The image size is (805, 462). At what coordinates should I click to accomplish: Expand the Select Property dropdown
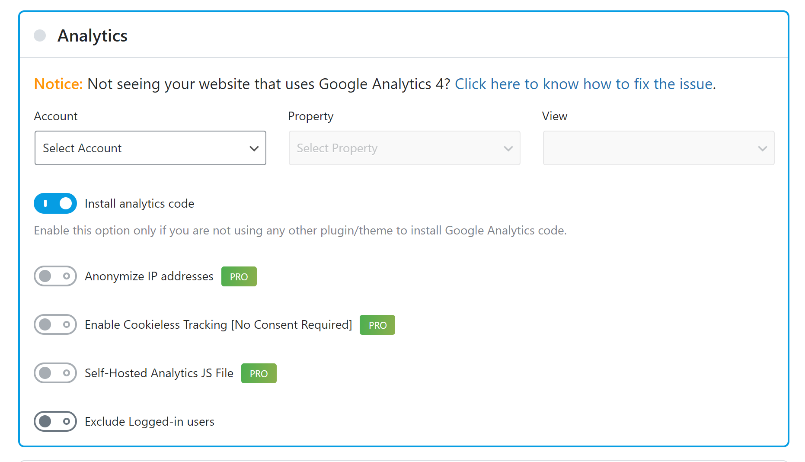click(404, 148)
